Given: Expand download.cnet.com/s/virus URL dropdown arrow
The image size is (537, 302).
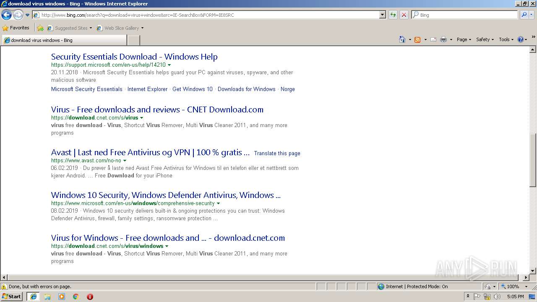Looking at the screenshot, I should click(x=141, y=118).
